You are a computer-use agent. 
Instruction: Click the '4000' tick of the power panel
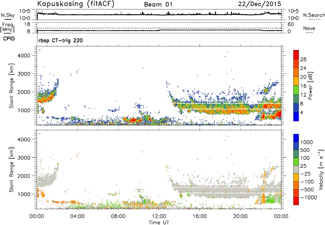click(x=24, y=56)
